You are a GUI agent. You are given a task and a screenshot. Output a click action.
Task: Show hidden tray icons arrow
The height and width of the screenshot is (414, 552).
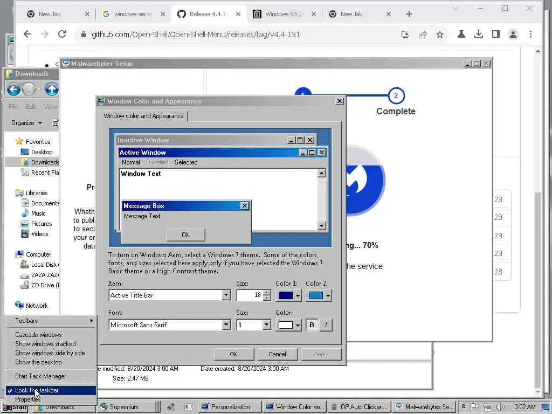point(463,406)
